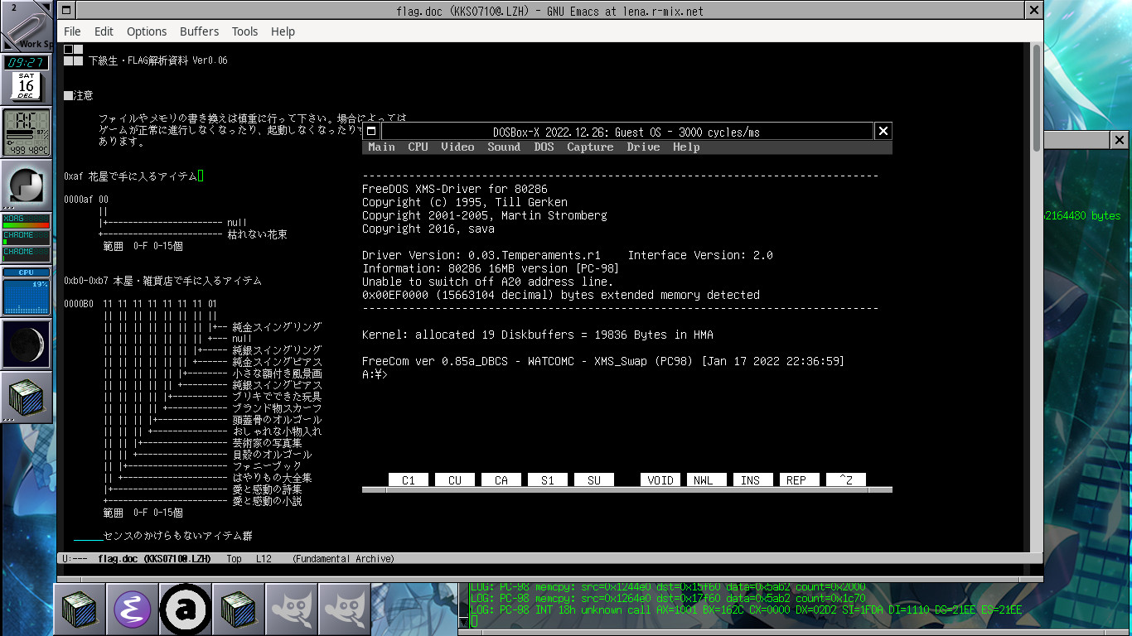
Task: Click the cube icon right of the 'a' icon
Action: [239, 609]
